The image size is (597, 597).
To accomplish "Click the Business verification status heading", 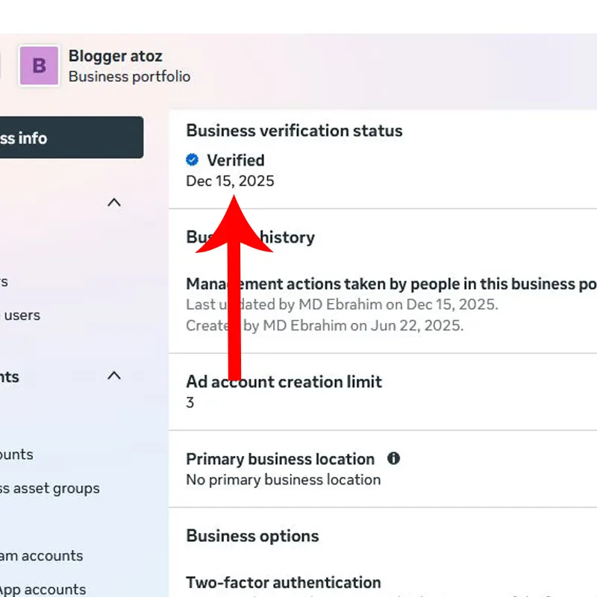I will [x=294, y=131].
